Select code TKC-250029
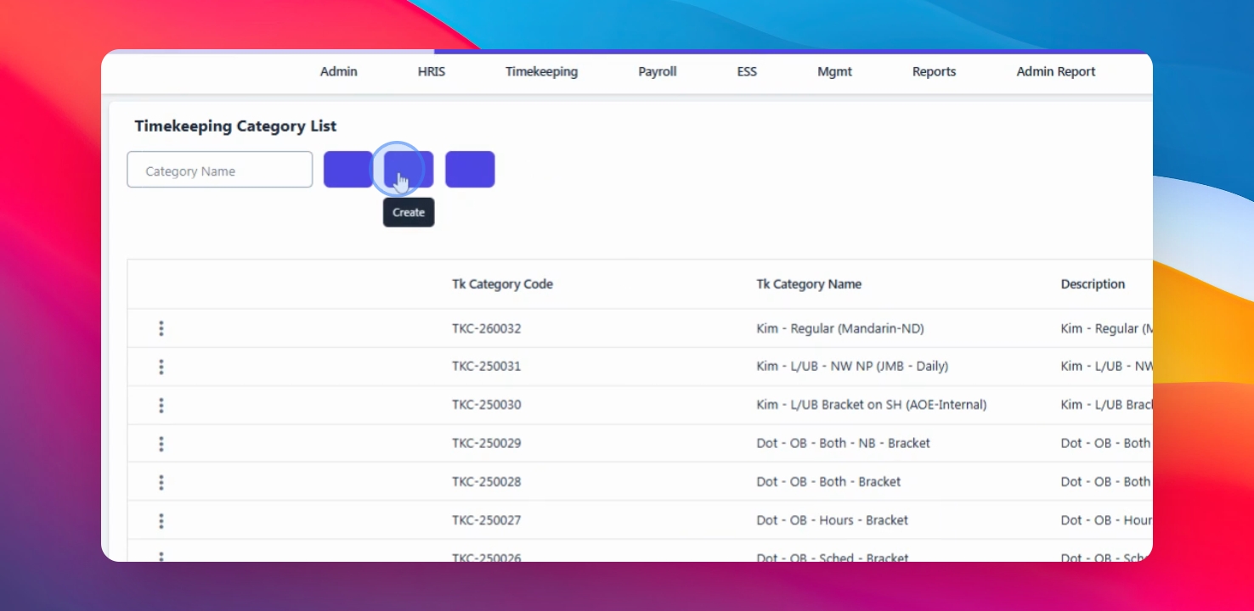Screen dimensions: 1254x611 click(487, 443)
